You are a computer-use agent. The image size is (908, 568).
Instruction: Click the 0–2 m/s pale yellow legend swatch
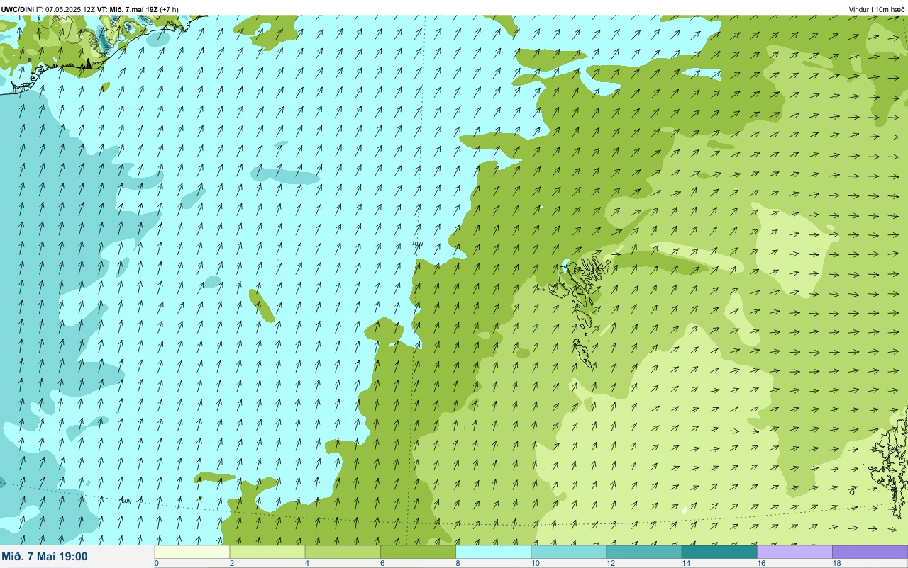tap(192, 552)
